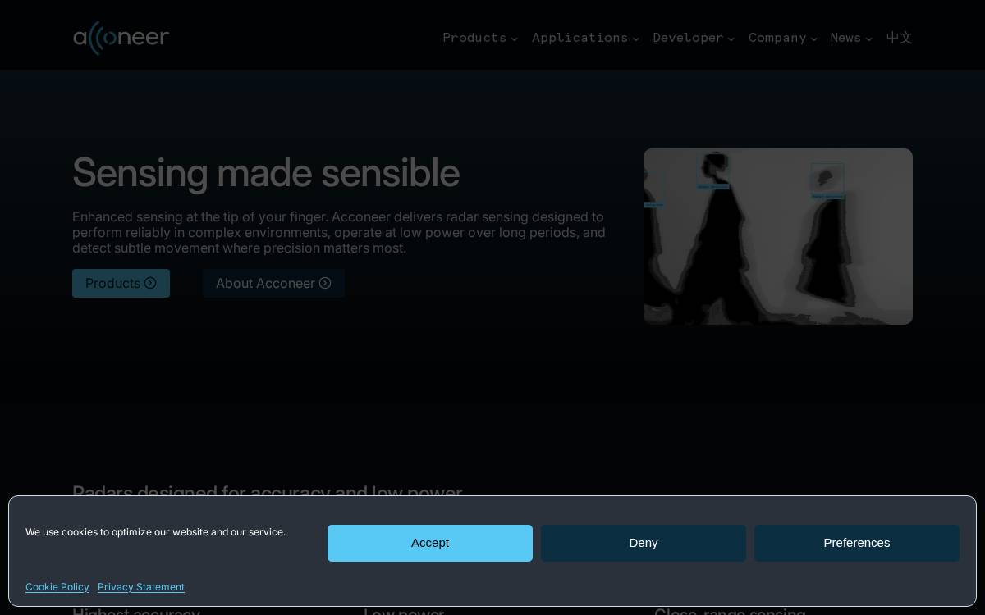Click the Products hero button

121,283
